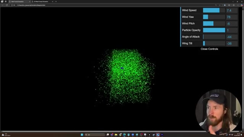Close the 3D Wind Tunnel Simulation tab
Screen dimensions: 244x137
tap(53, 2)
